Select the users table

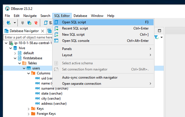pos(36,68)
